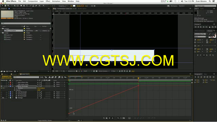
Task: Select the Rectangle shape tool
Action: coord(21,6)
